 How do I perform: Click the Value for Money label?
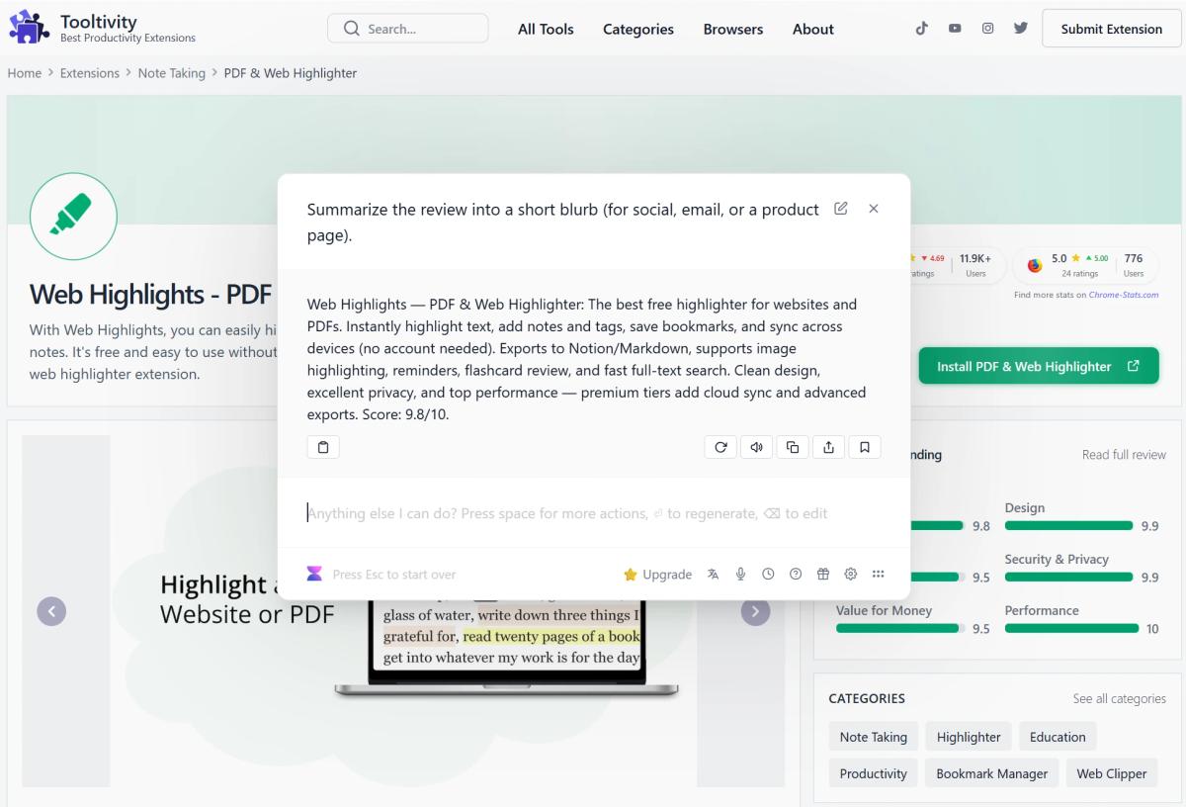point(884,610)
